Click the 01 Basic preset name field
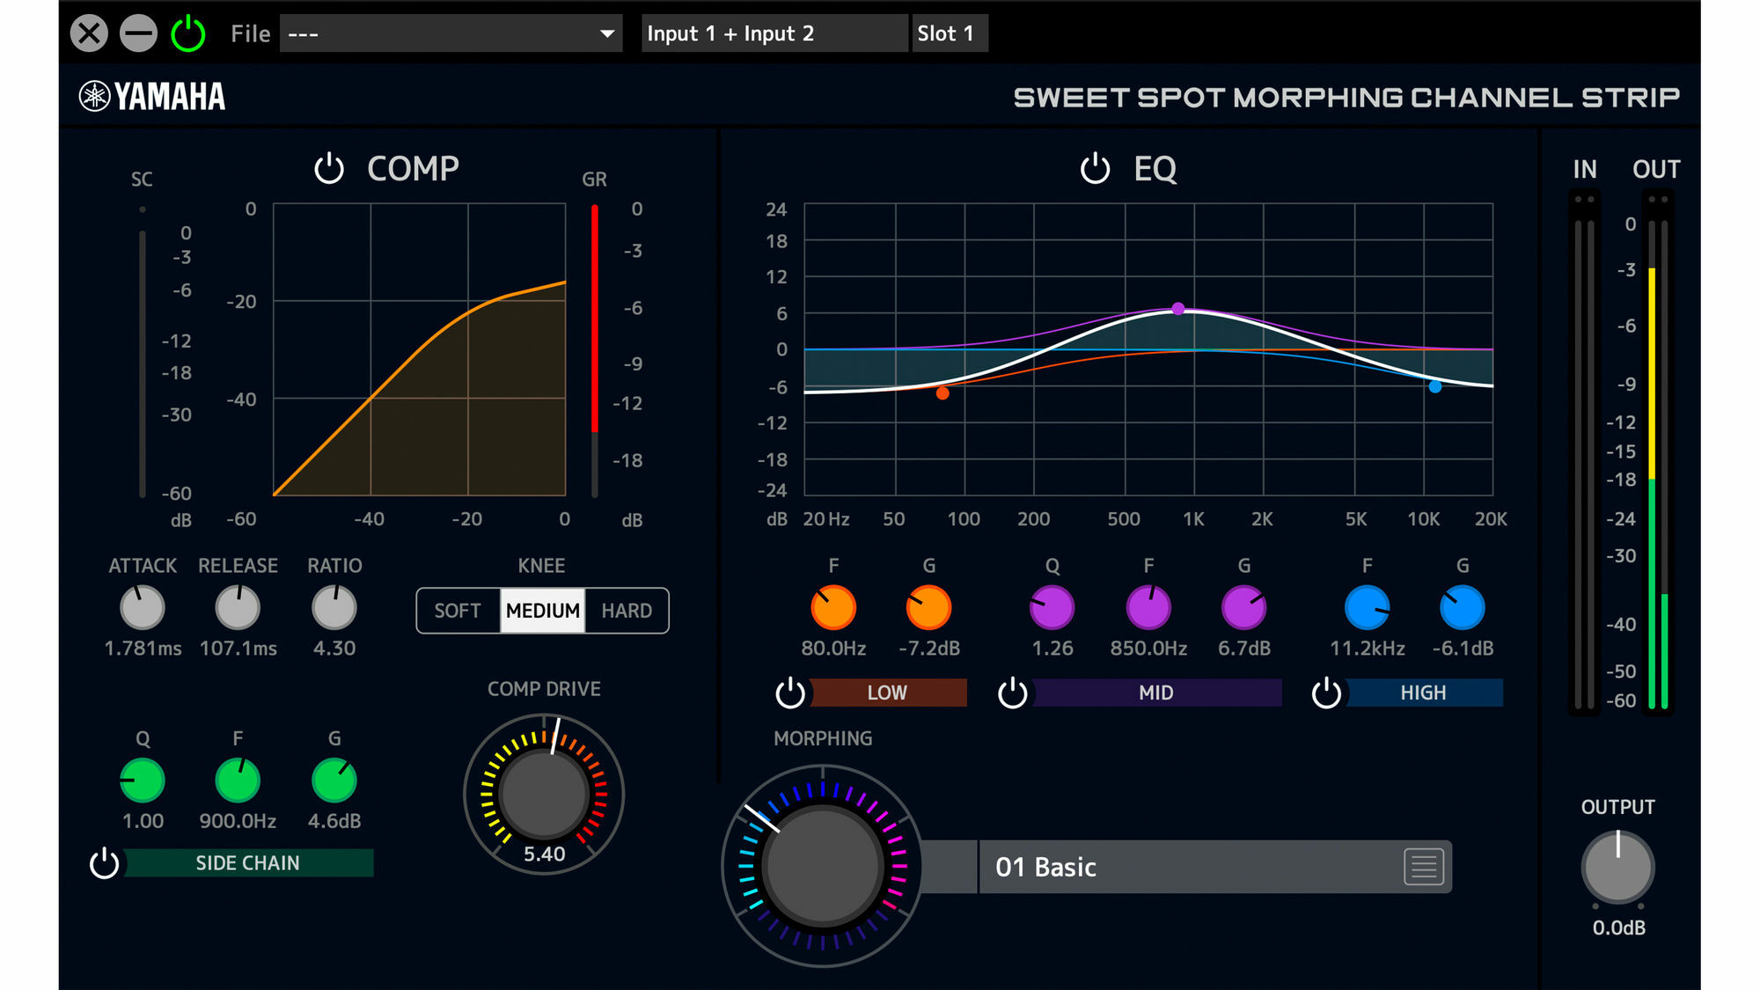The width and height of the screenshot is (1760, 990). [x=1214, y=867]
